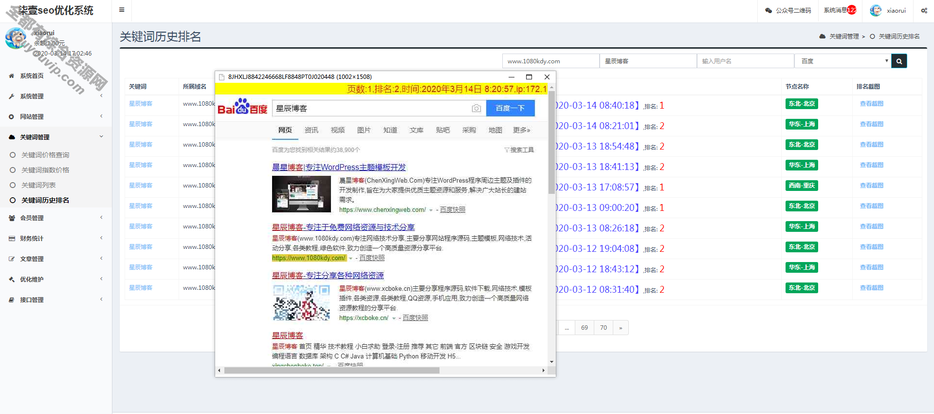This screenshot has width=934, height=414.
Task: Click the camera icon in Baidu search box
Action: (x=476, y=108)
